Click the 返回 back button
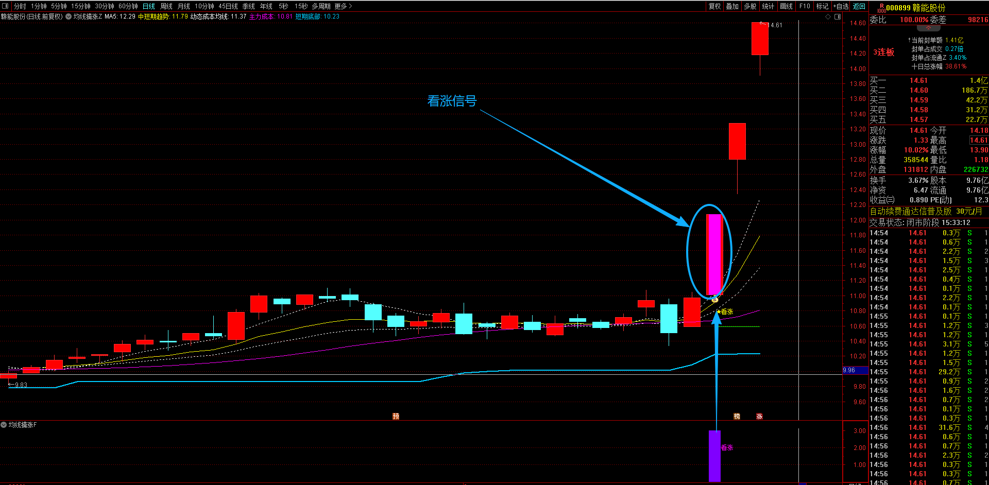Screen dimensions: 989x485 [x=859, y=6]
